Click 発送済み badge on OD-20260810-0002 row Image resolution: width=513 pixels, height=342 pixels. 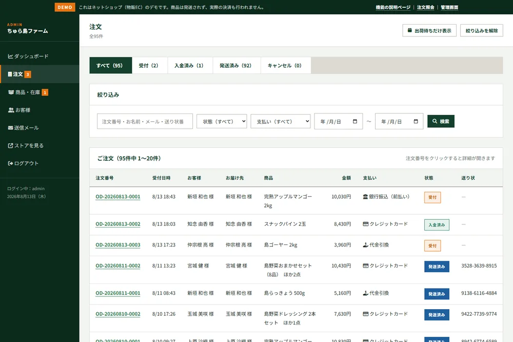(x=437, y=315)
